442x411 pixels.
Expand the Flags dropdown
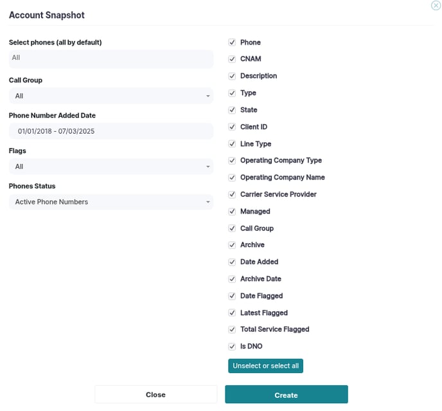click(111, 167)
